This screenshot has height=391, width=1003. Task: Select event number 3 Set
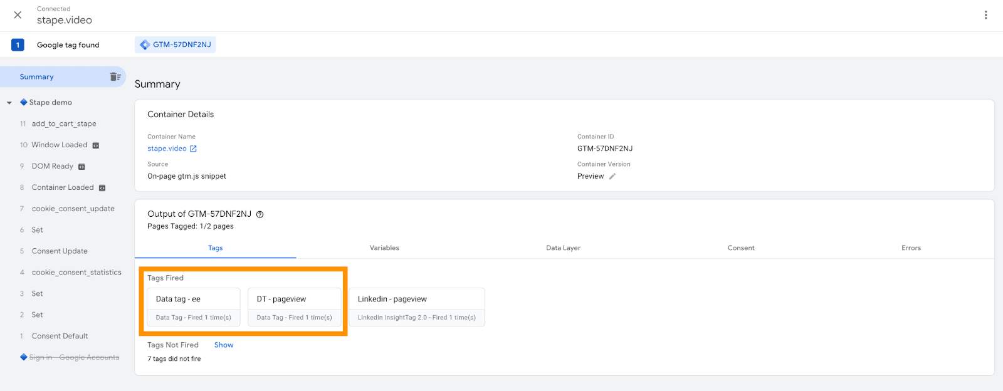[x=37, y=294]
